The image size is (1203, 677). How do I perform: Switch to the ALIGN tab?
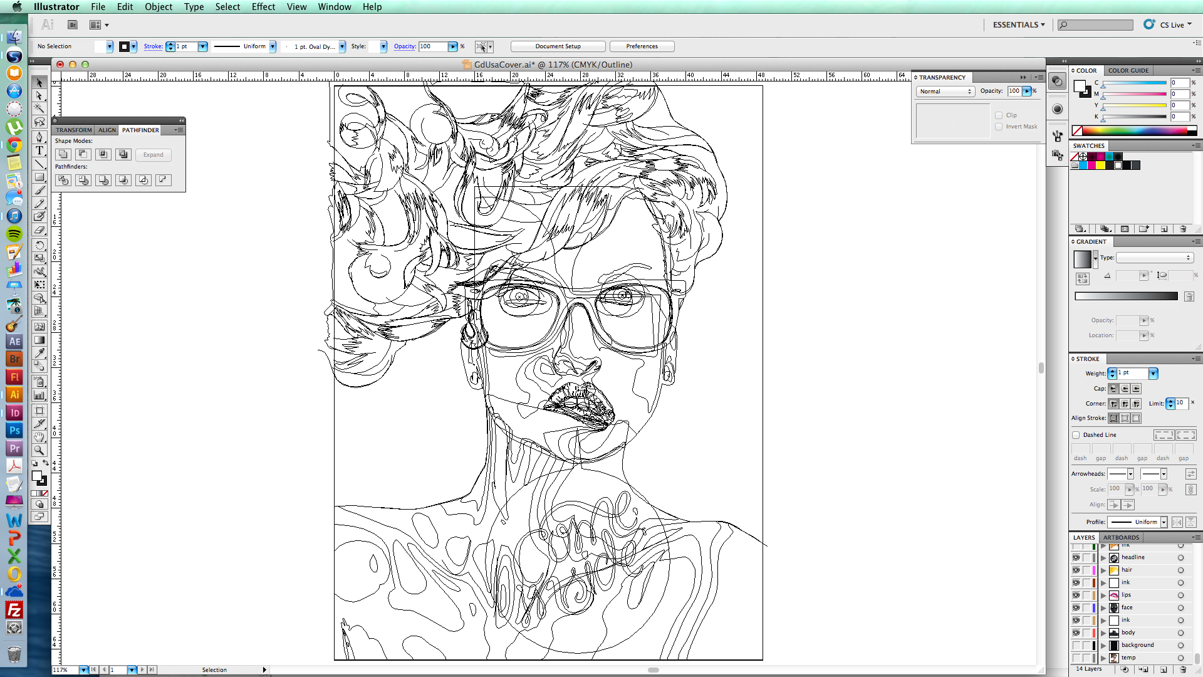pos(107,130)
